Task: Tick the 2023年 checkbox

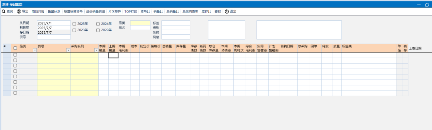Action: (74, 30)
